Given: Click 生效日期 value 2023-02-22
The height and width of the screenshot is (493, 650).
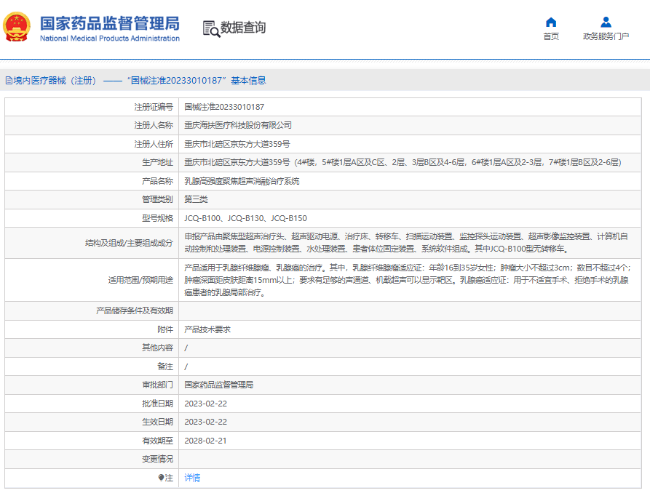Looking at the screenshot, I should (205, 422).
